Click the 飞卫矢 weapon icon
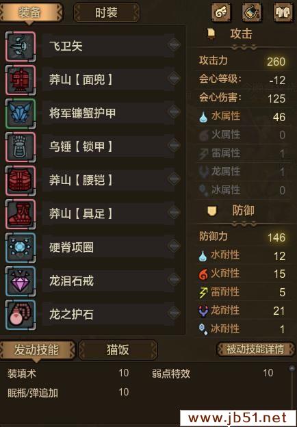297x427 pixels. (x=21, y=47)
